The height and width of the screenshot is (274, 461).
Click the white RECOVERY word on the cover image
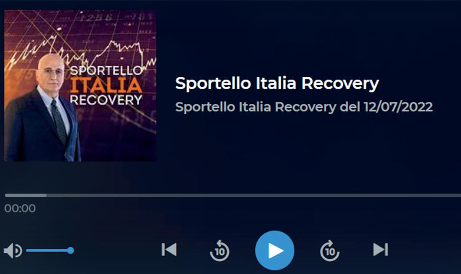tap(106, 100)
